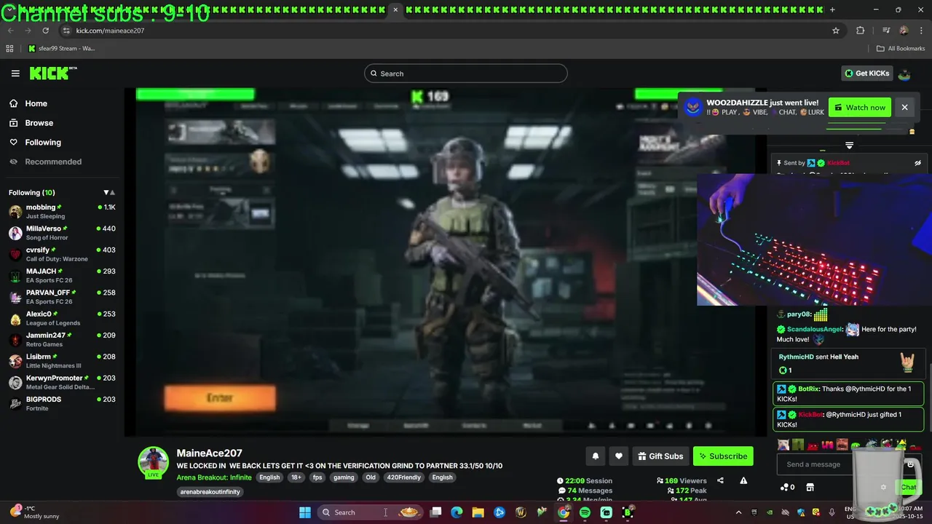Collapse chat using top arrow icon
The width and height of the screenshot is (932, 524).
849,146
